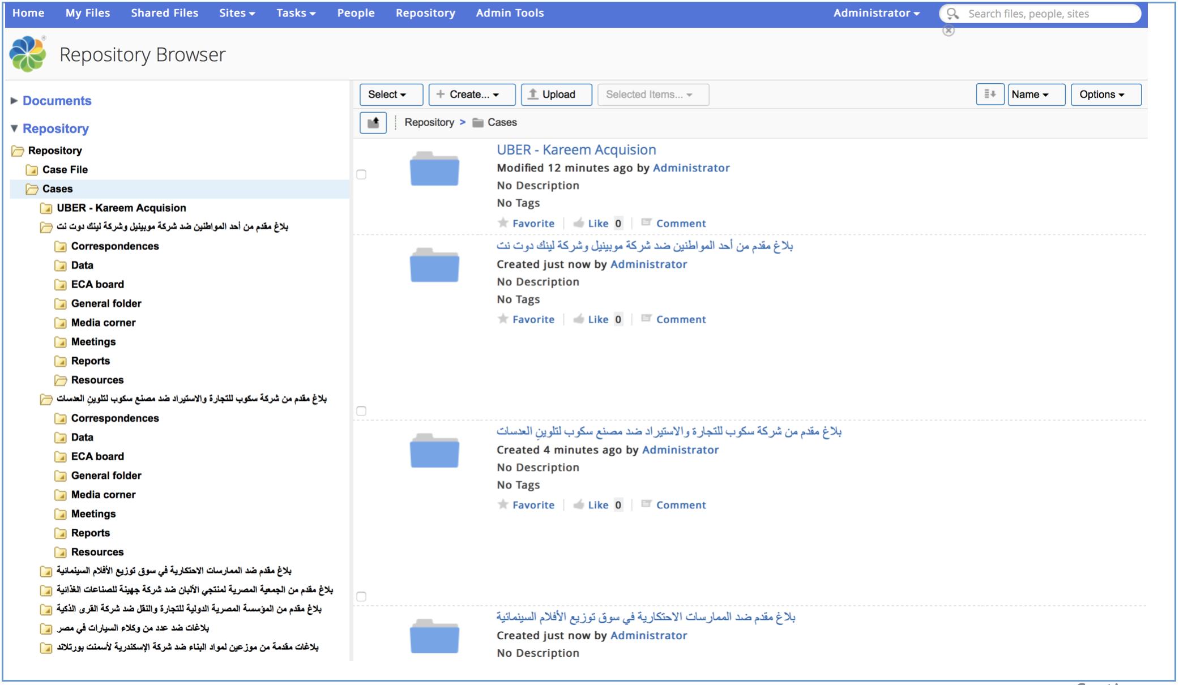Click Like thumb icon on UBER folder

point(579,223)
